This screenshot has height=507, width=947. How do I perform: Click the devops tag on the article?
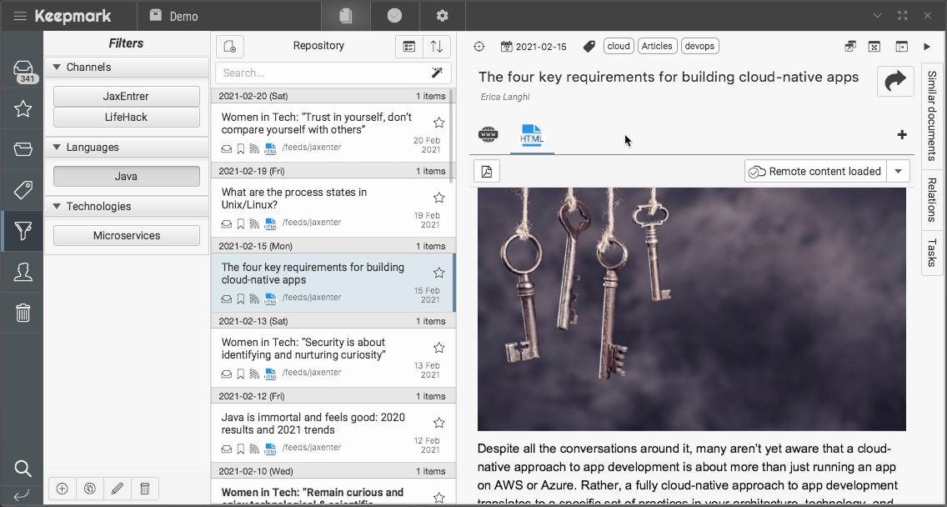[x=699, y=47]
